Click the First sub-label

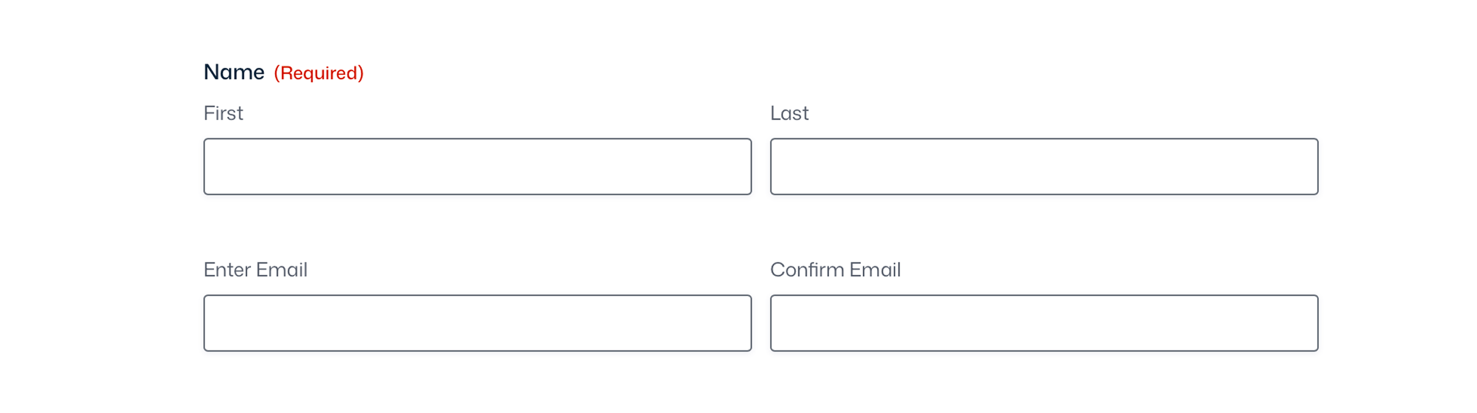point(223,113)
